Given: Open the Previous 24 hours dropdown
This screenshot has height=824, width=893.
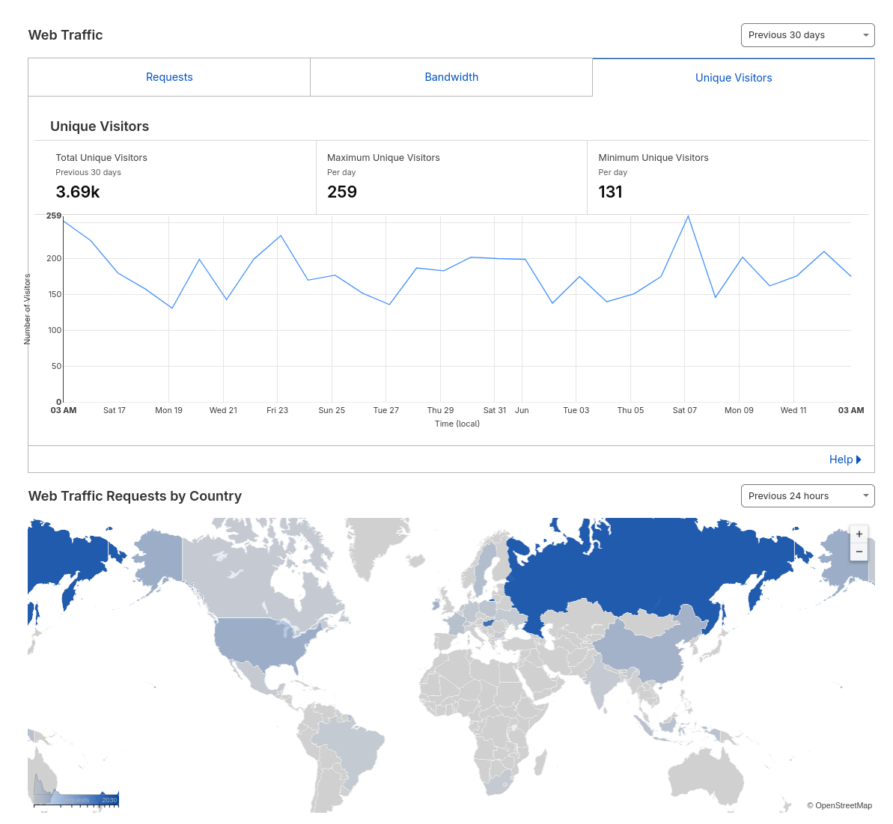Looking at the screenshot, I should point(807,496).
